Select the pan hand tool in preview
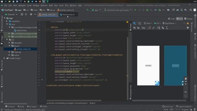The height and width of the screenshot is (111, 197). tap(186, 79)
